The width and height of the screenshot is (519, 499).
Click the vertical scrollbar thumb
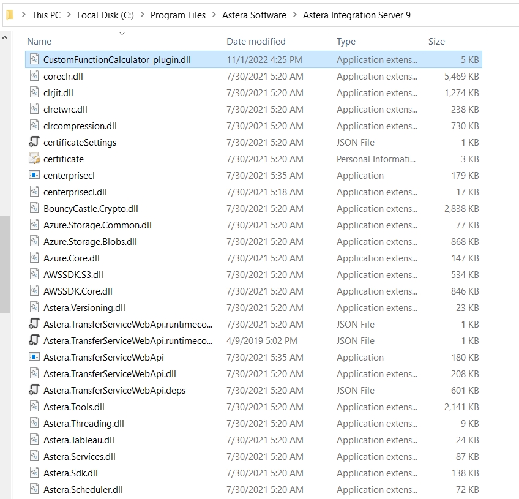pos(5,265)
